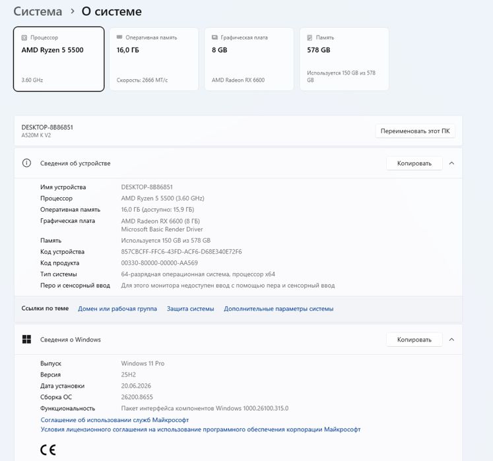
Task: Select Microsoft Basic Render Driver text
Action: pyautogui.click(x=162, y=230)
